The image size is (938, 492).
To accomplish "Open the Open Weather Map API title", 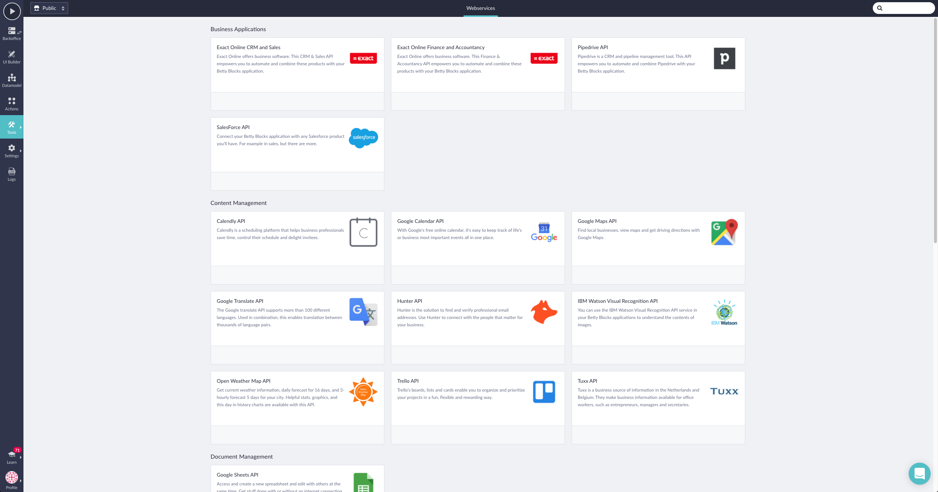I will 243,381.
